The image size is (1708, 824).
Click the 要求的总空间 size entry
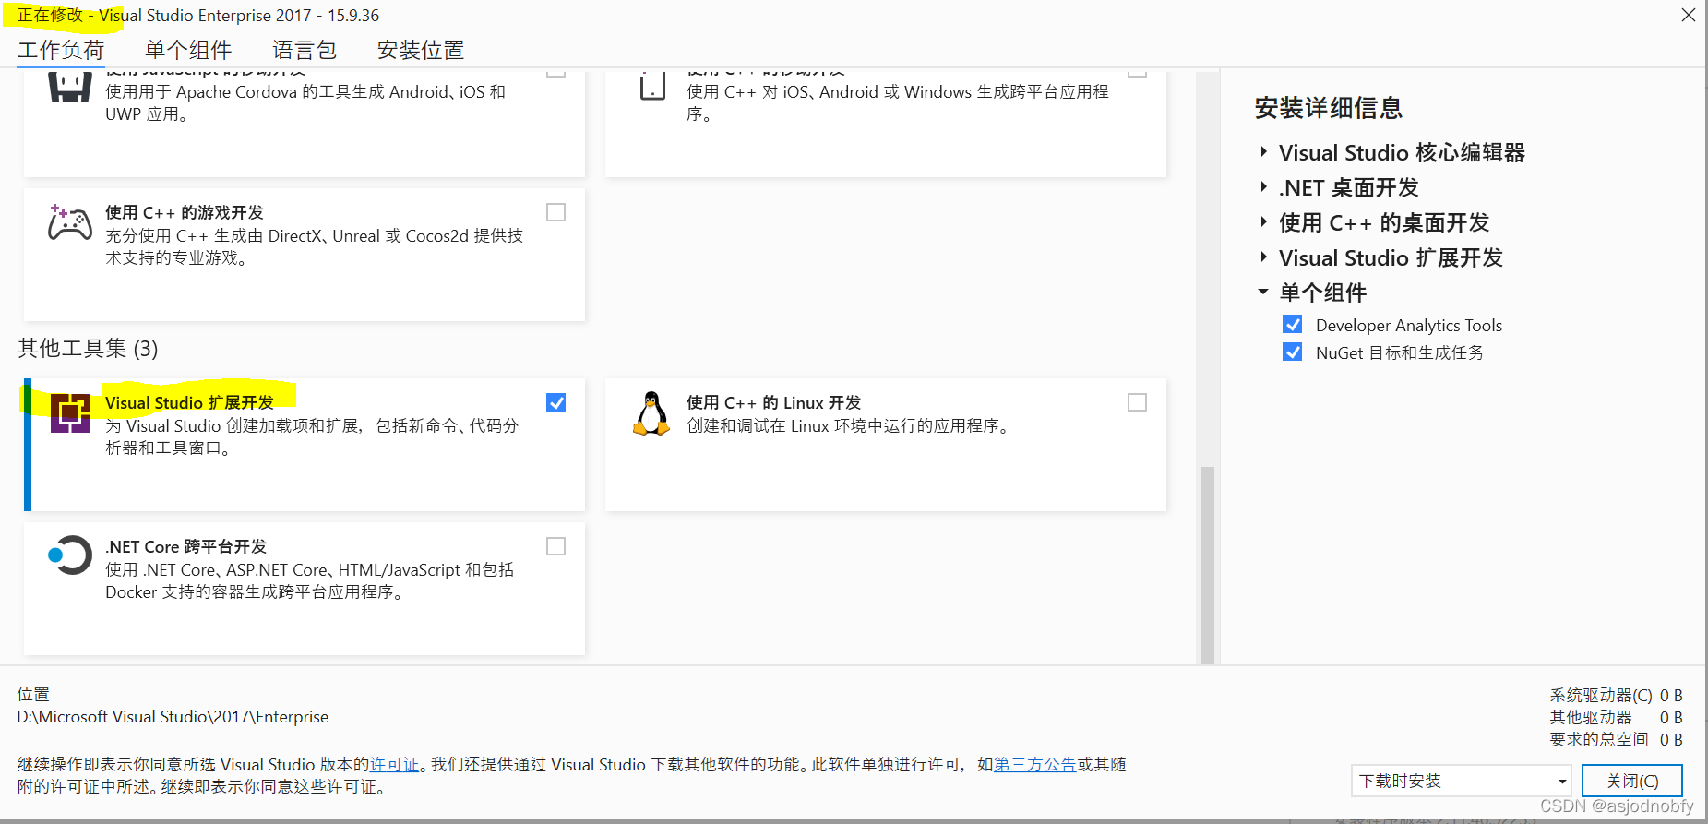pyautogui.click(x=1616, y=739)
